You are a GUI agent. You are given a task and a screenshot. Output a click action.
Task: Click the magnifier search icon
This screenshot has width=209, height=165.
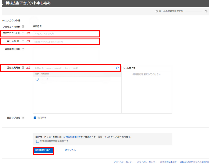tap(118, 68)
